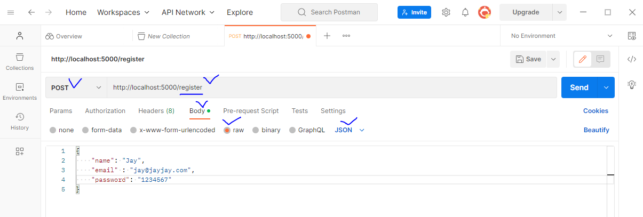Expand the API Network menu
Image resolution: width=643 pixels, height=217 pixels.
[188, 12]
